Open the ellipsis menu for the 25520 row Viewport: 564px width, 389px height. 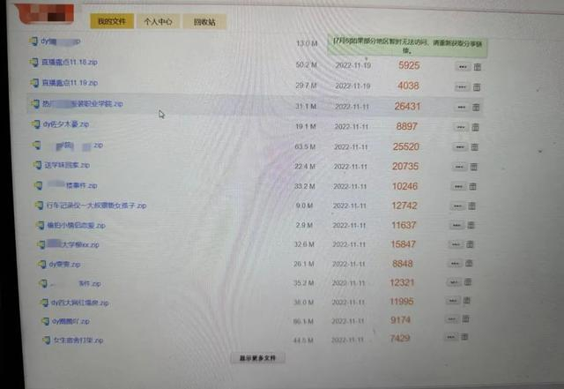[x=460, y=147]
